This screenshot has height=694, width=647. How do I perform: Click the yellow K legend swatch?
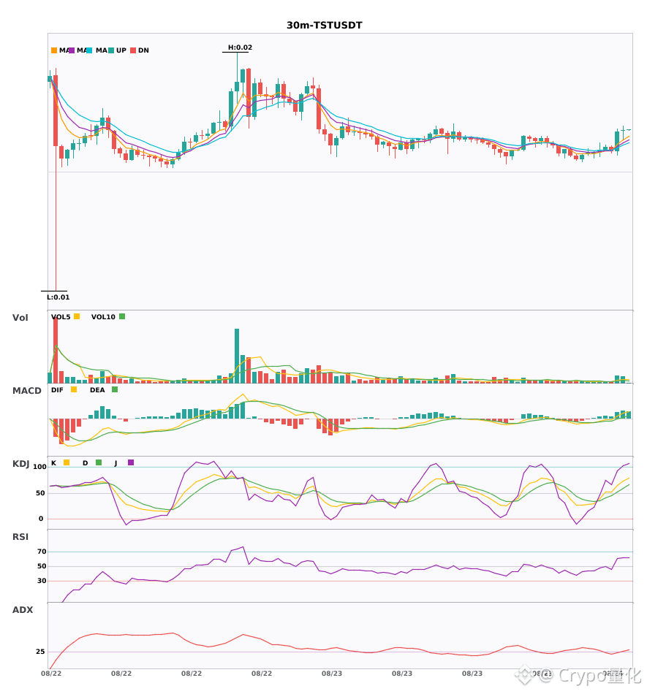tap(67, 462)
